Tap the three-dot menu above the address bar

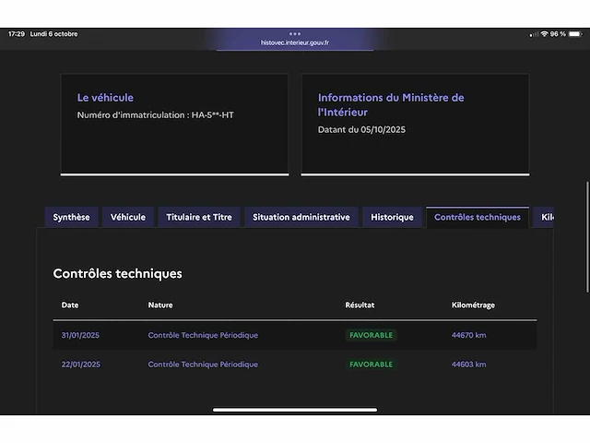pos(295,34)
